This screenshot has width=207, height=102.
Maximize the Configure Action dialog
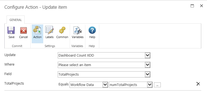[192, 6]
